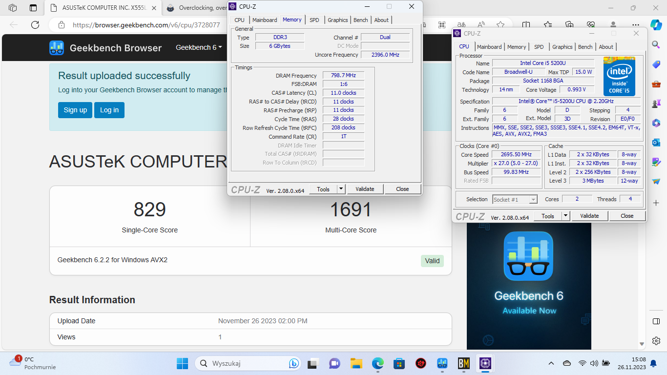Open the weather widget showing 0°C
Screen dimensions: 667x375
pyautogui.click(x=33, y=363)
